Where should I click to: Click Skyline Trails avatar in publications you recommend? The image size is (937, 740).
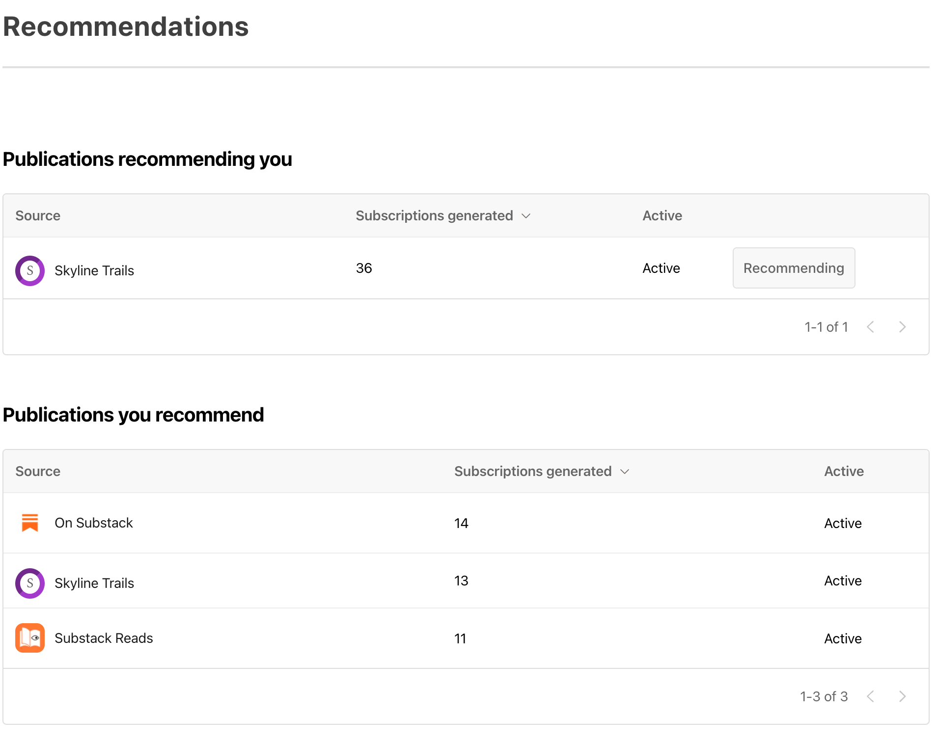point(29,583)
